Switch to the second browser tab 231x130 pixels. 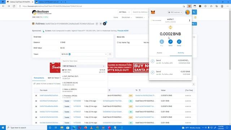pos(49,2)
